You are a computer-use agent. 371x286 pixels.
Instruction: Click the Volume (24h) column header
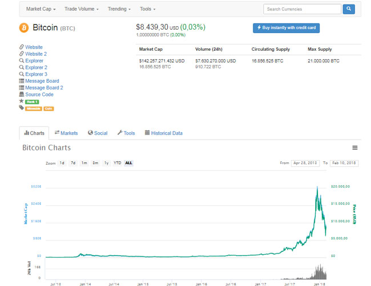tap(209, 49)
